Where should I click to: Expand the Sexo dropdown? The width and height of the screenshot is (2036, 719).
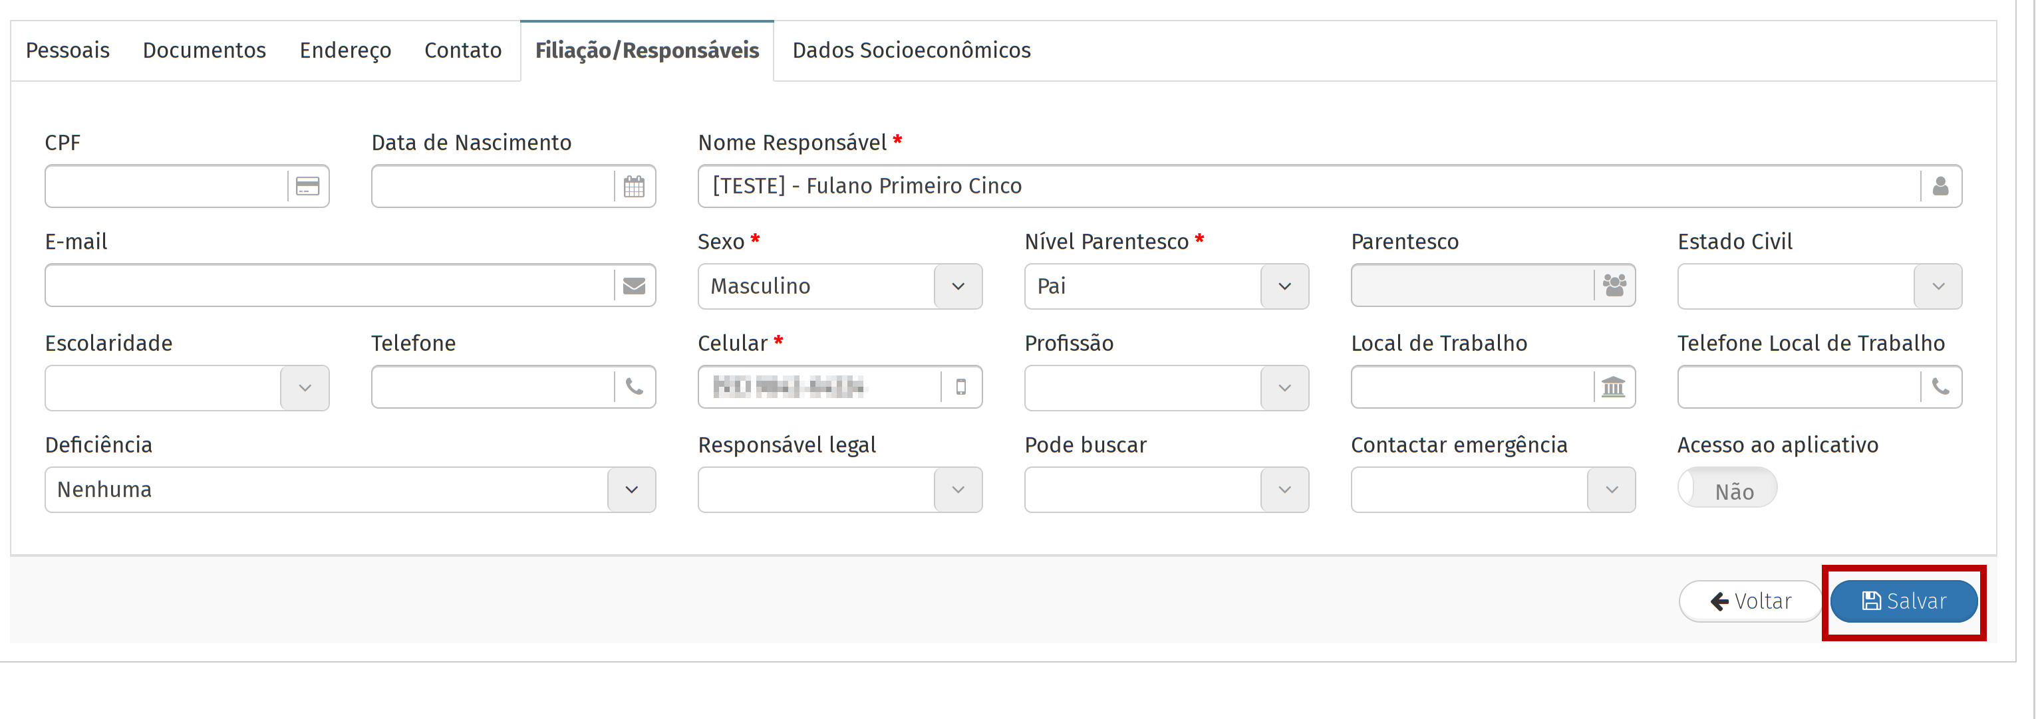tap(958, 286)
